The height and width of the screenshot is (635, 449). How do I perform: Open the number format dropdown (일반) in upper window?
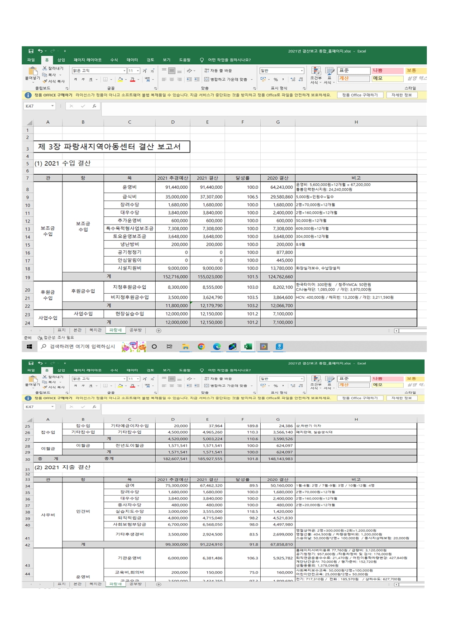302,71
